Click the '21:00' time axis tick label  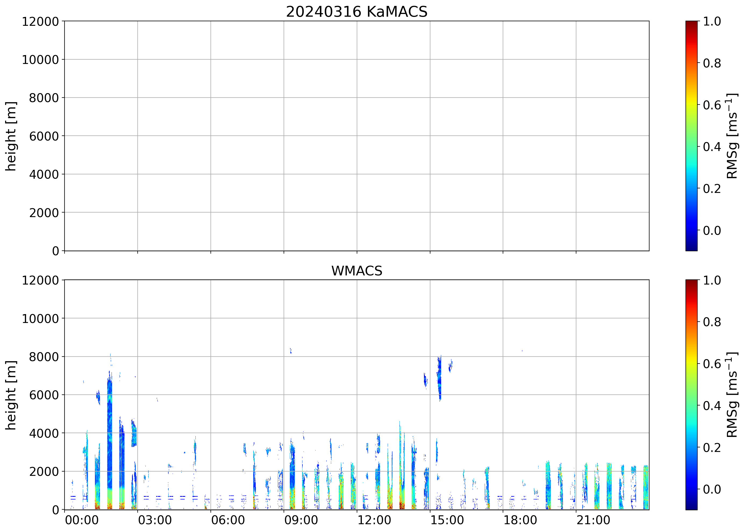coord(593,520)
